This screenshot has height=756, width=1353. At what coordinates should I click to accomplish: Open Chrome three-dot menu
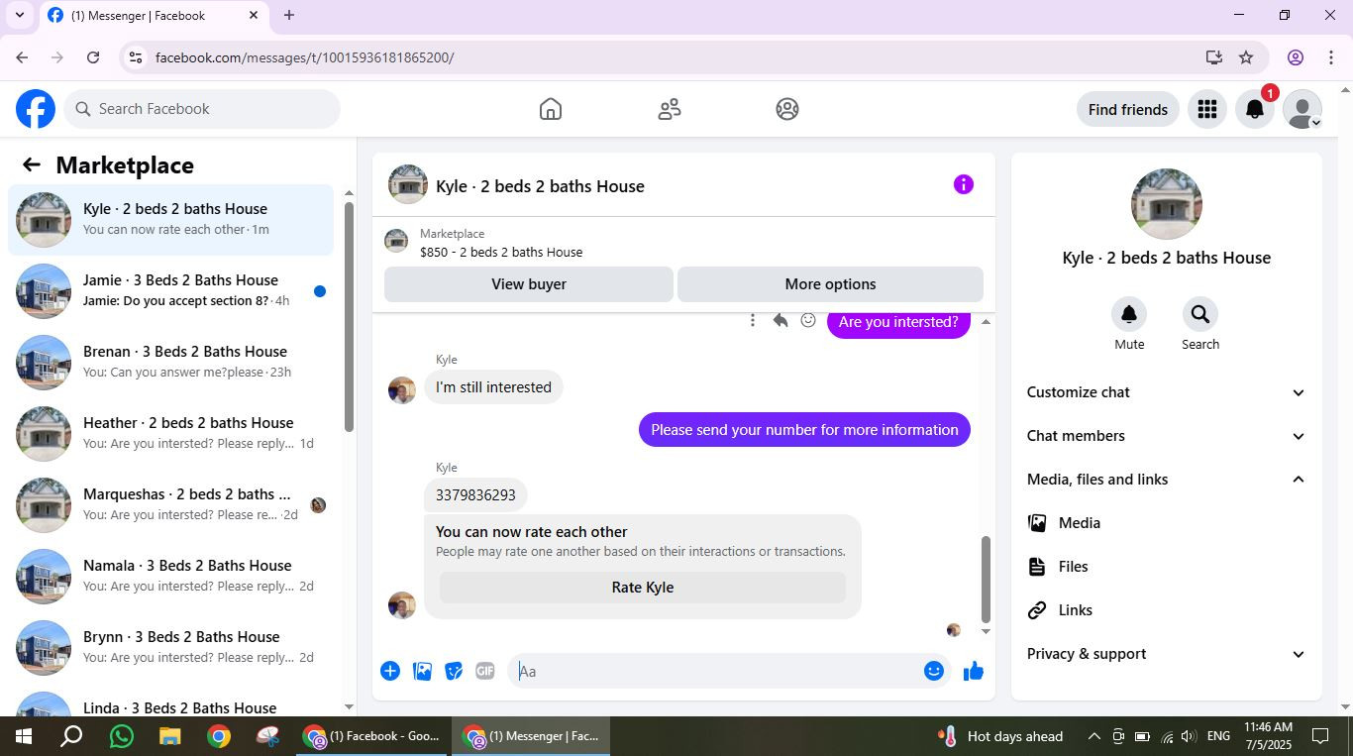(x=1331, y=57)
